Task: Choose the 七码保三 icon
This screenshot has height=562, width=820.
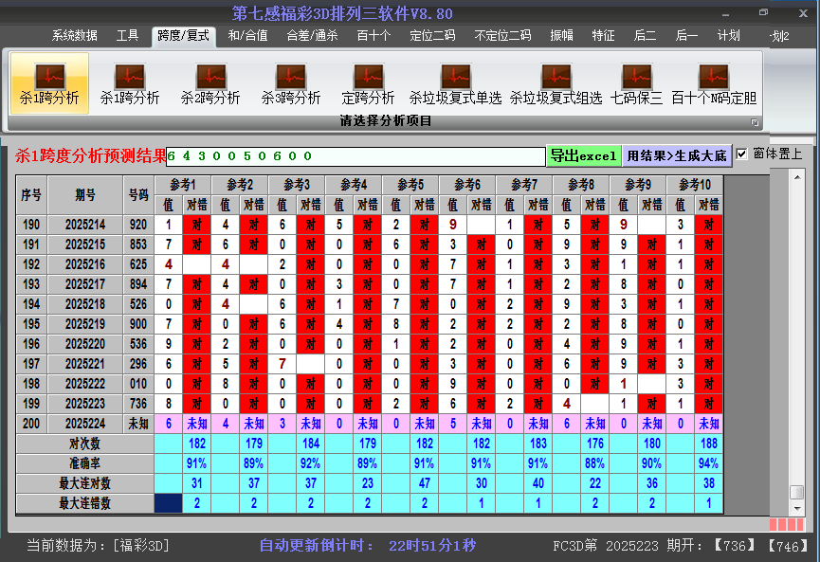Action: coord(636,83)
